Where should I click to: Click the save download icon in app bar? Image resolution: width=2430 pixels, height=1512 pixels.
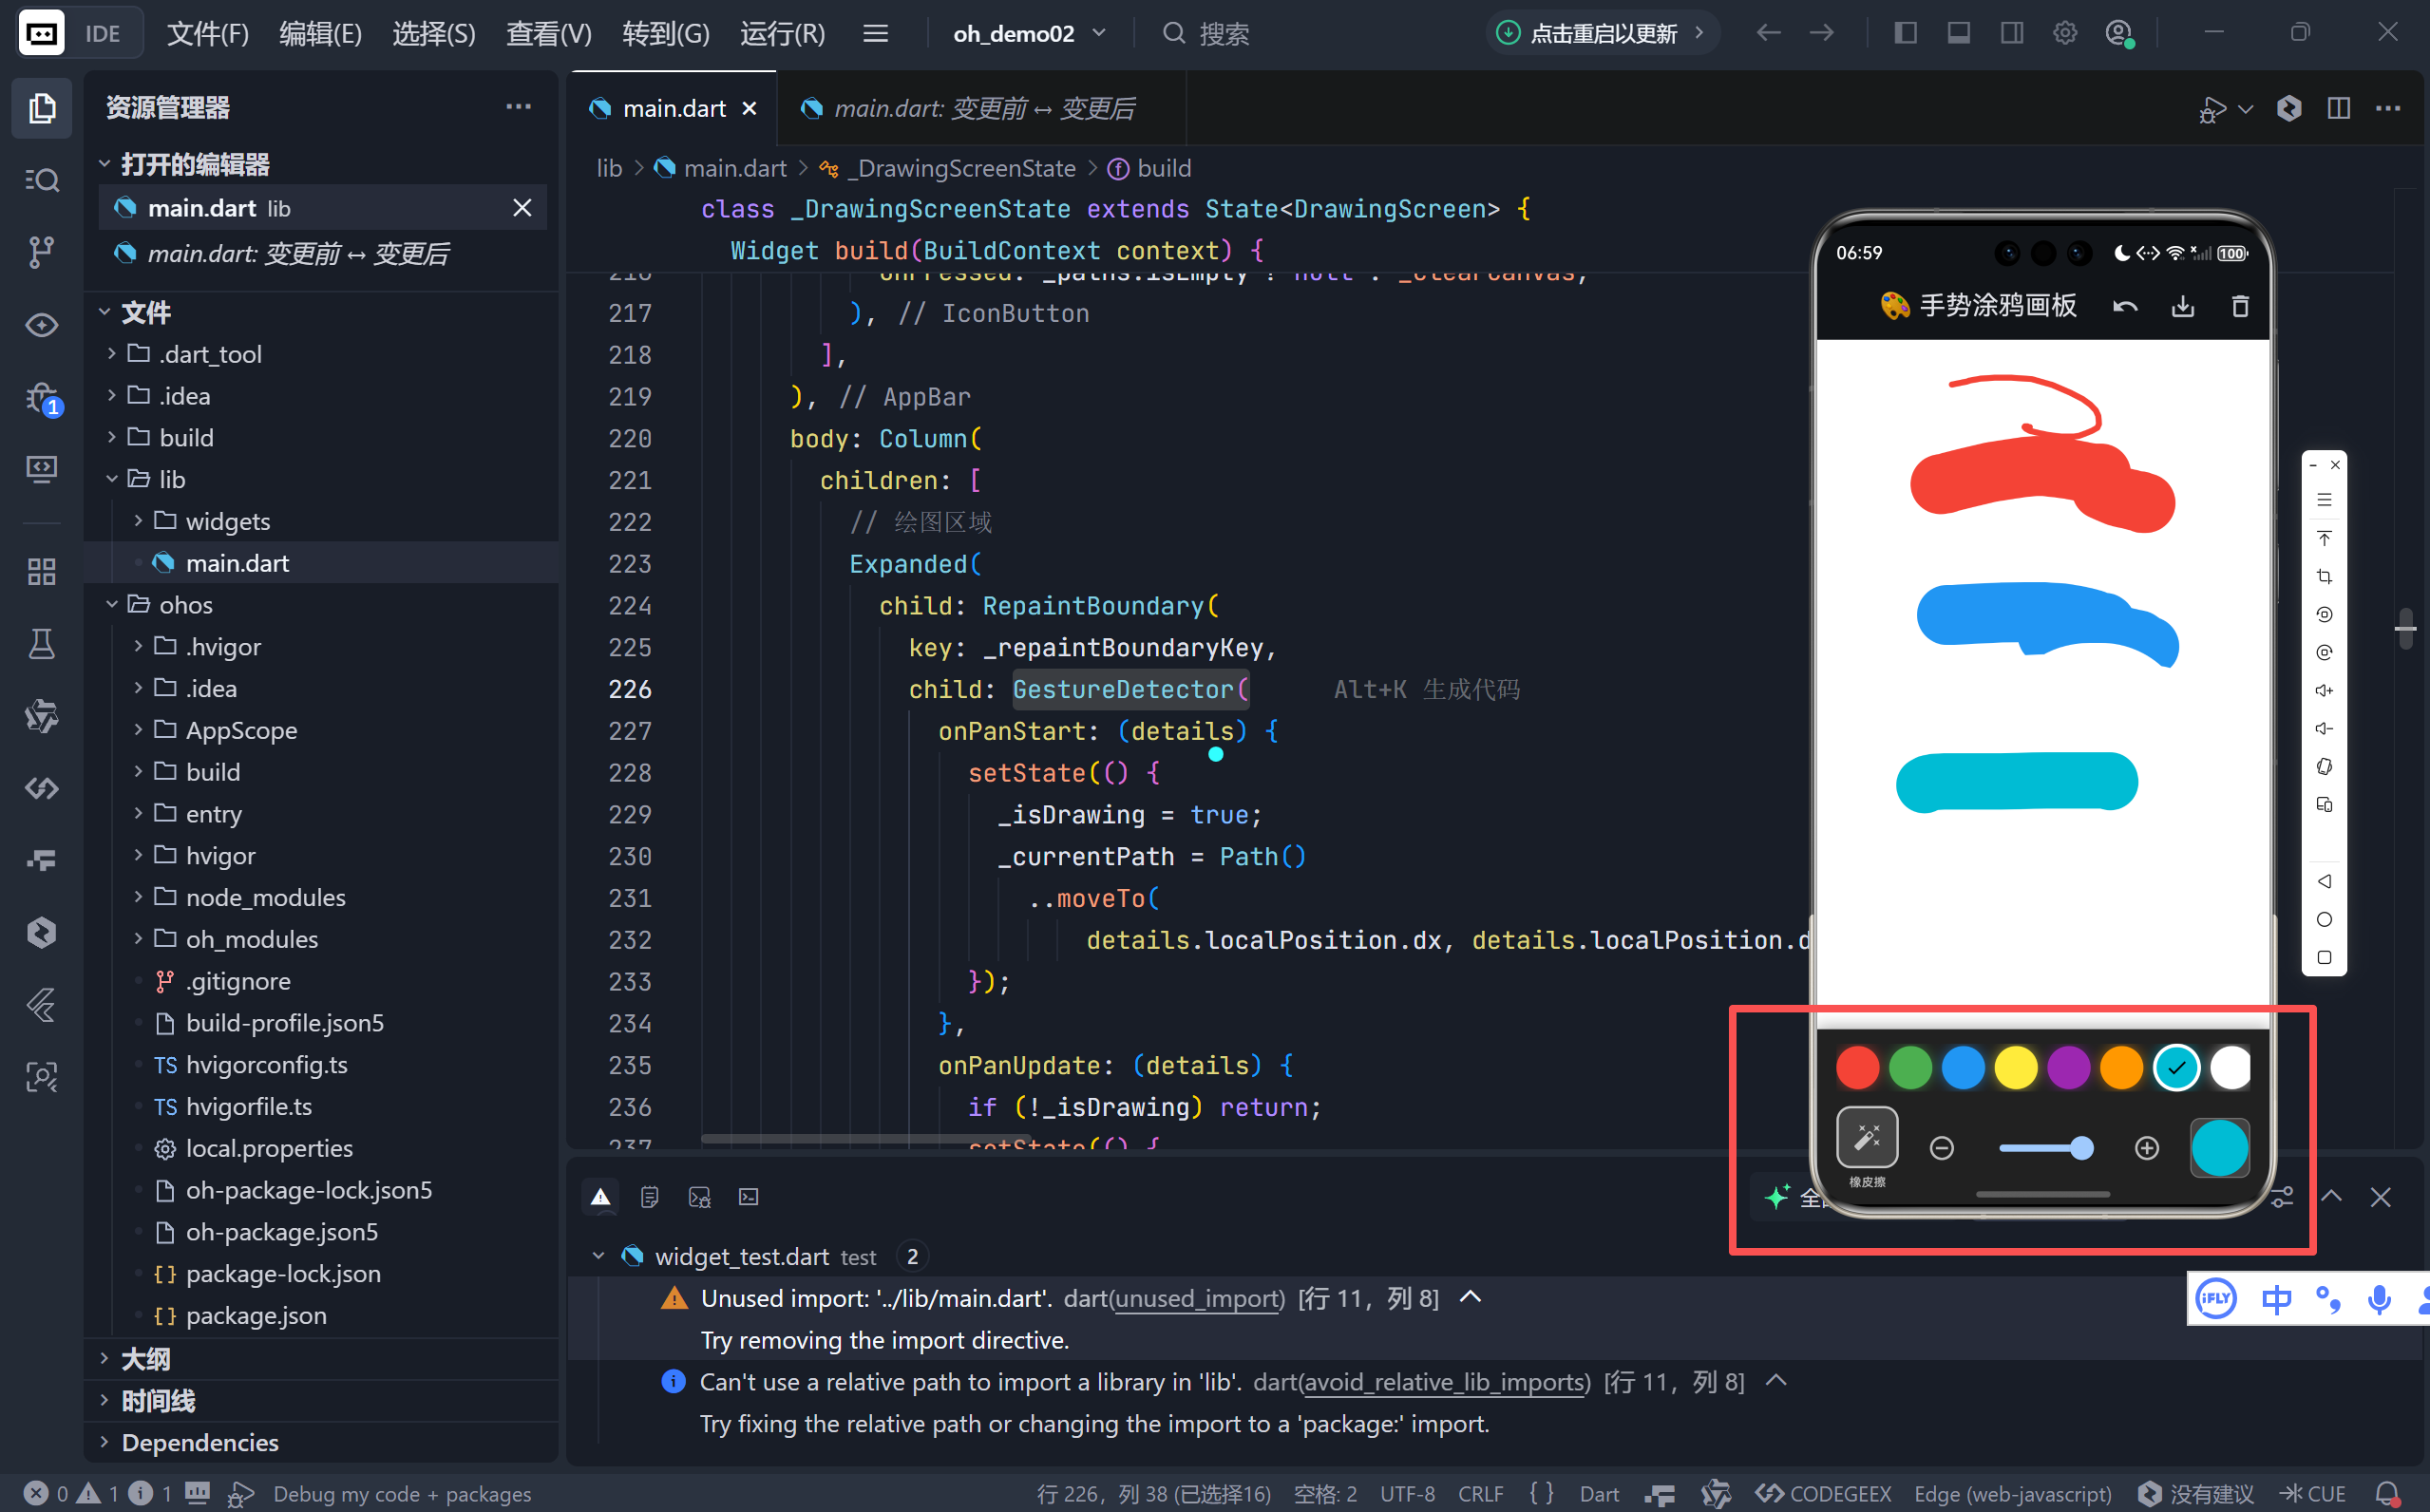point(2182,307)
